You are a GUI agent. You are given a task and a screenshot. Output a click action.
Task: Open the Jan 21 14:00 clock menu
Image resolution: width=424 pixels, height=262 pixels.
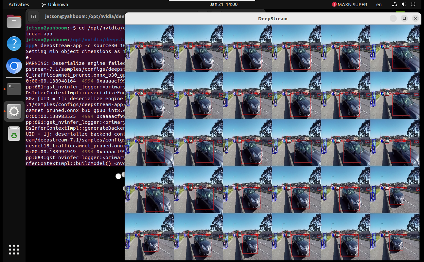pos(224,5)
